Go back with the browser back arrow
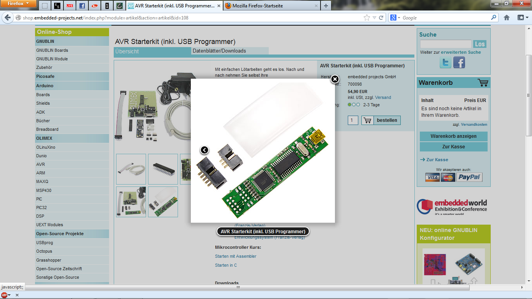Viewport: 532px width, 299px height. [7, 18]
